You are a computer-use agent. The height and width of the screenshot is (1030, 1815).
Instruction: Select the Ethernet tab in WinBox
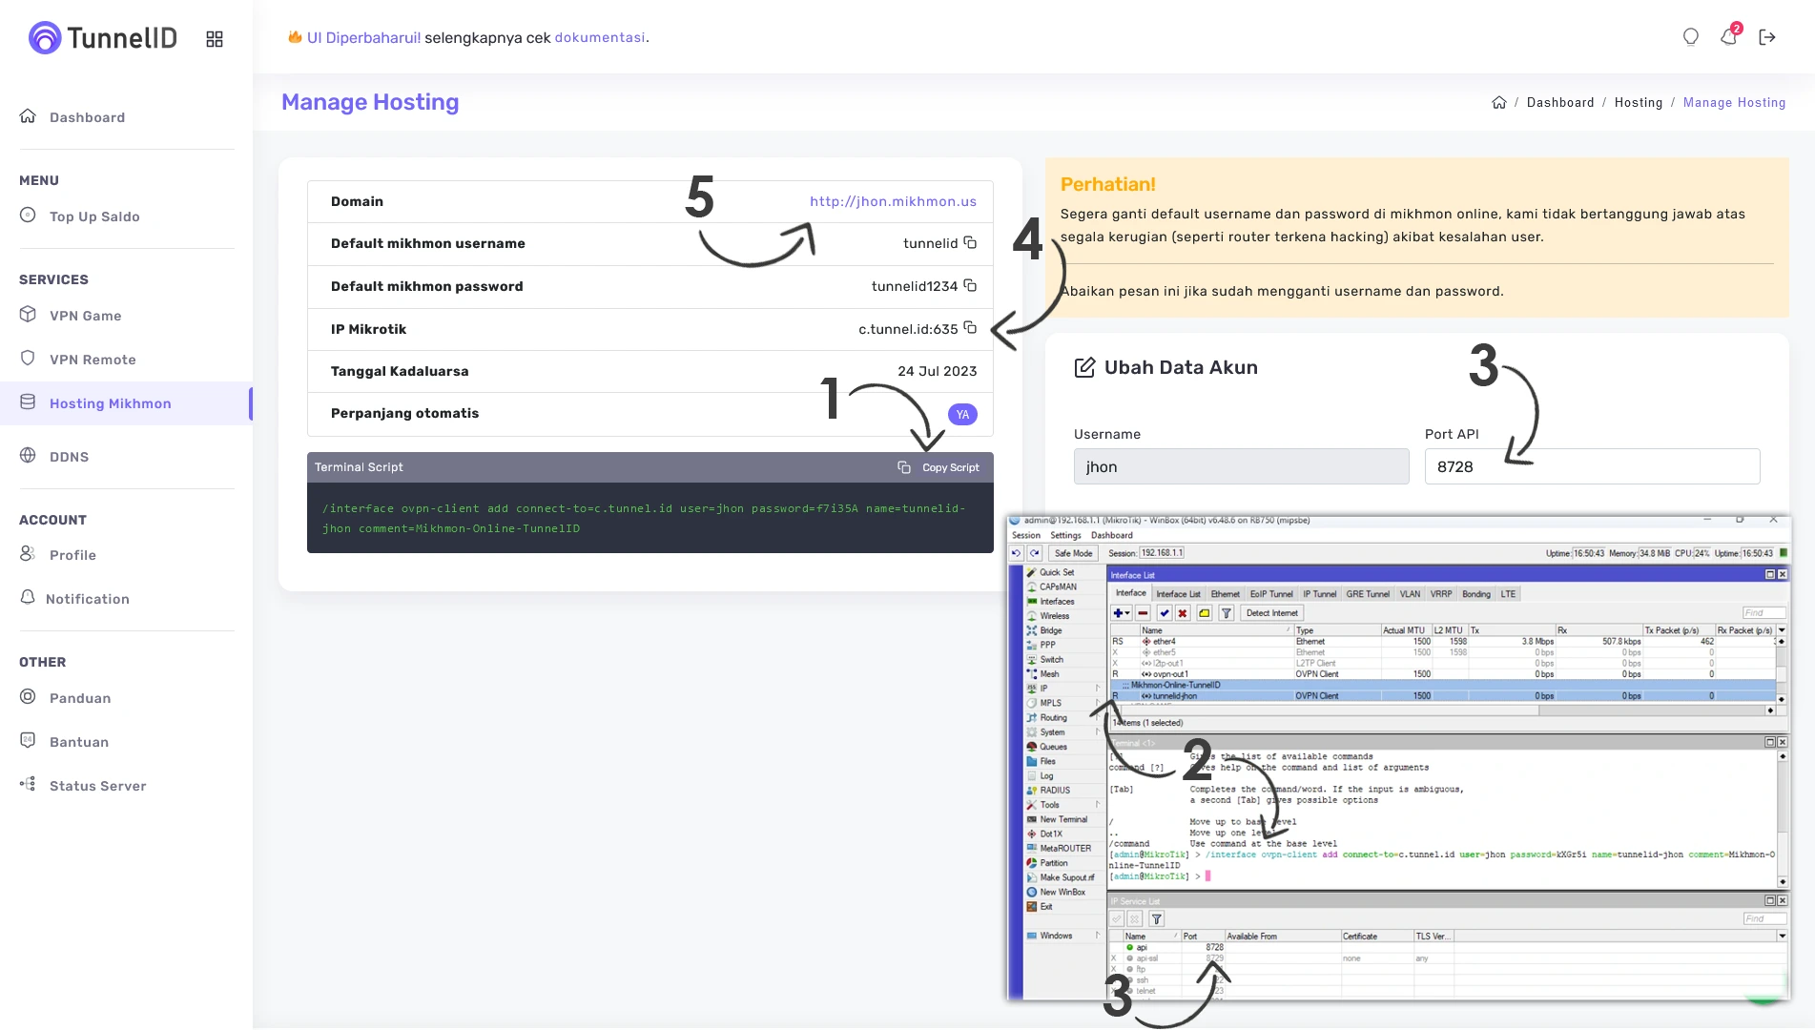[x=1225, y=594]
